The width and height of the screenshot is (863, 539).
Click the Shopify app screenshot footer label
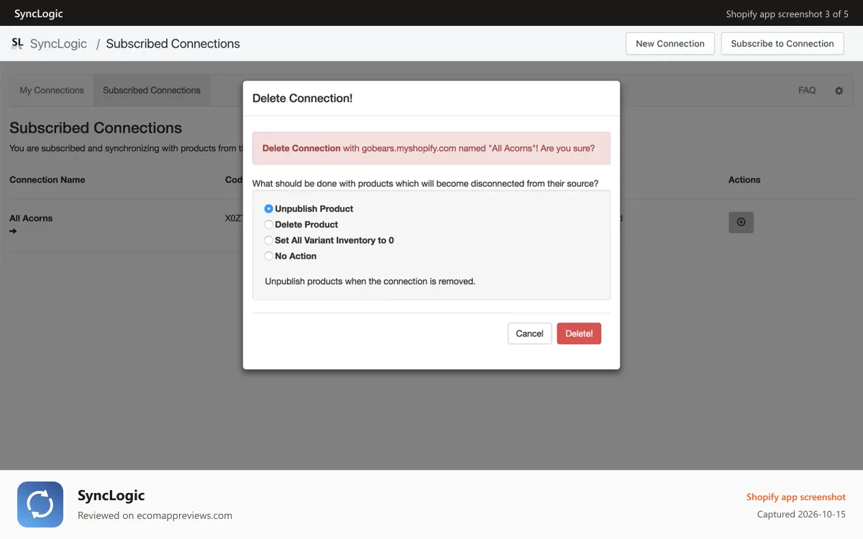[796, 497]
